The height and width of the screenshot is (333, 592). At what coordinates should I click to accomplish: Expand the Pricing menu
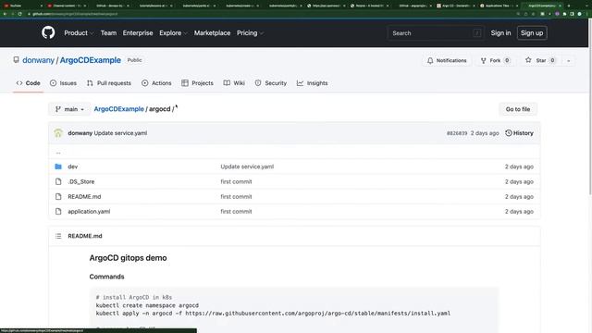250,33
